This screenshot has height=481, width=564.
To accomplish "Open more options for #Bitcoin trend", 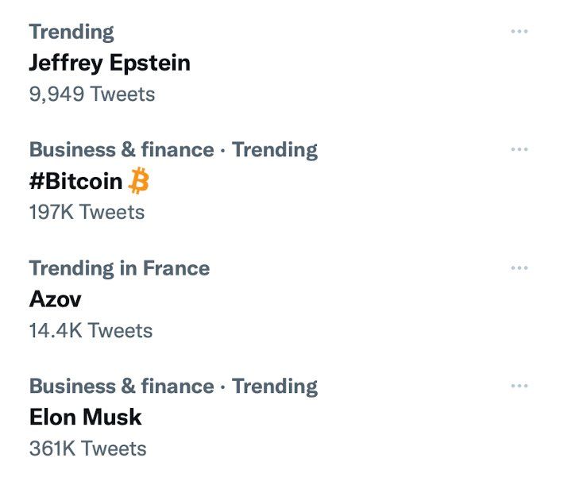I will [519, 149].
